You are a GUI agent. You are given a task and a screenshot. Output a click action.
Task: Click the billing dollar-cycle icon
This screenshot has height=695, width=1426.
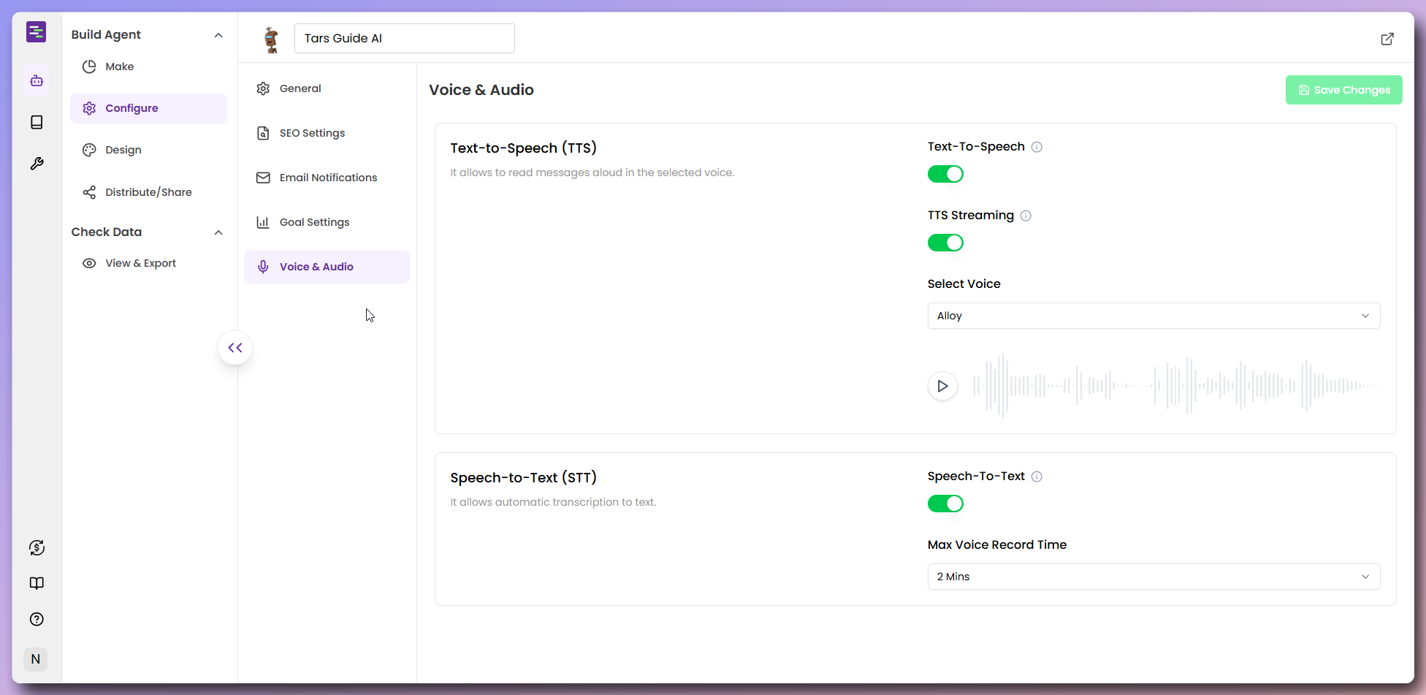(x=37, y=547)
